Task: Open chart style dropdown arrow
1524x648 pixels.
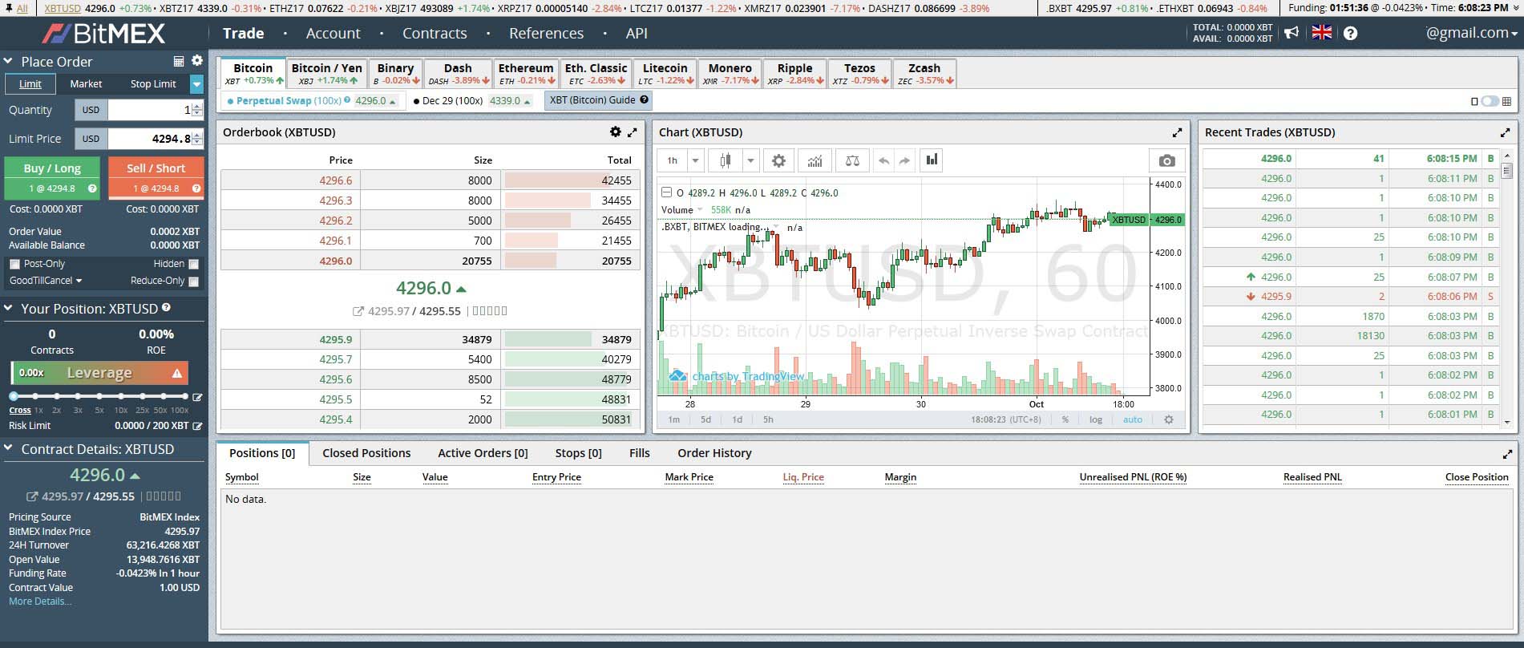Action: tap(750, 160)
